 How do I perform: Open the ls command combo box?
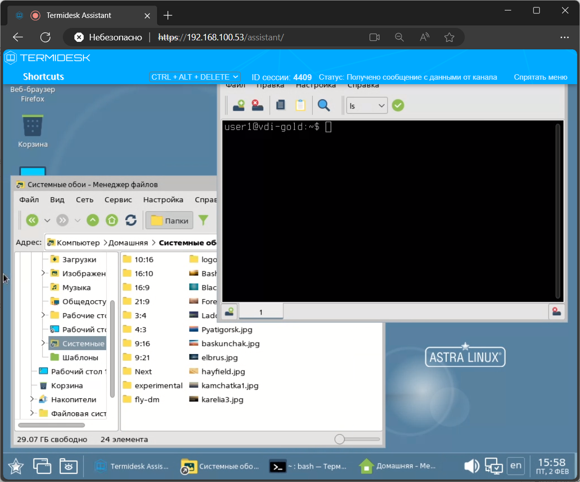[367, 106]
